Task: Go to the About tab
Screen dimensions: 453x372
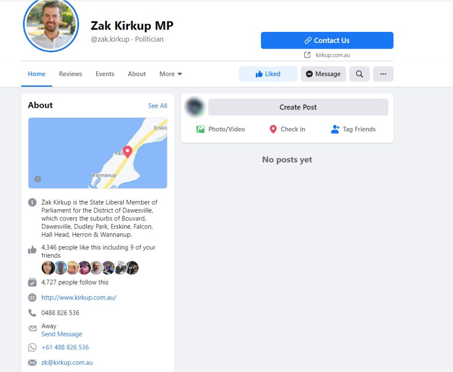Action: [137, 74]
